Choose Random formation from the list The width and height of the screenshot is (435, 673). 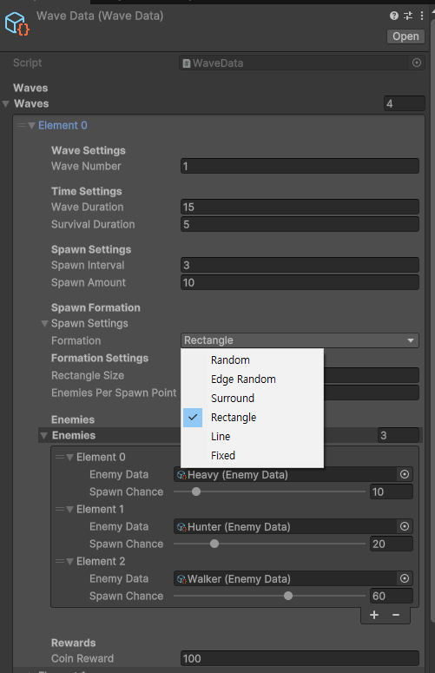point(253,360)
